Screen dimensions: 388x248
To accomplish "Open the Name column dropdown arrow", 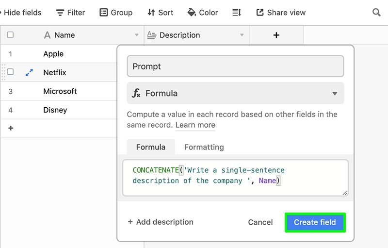I will [x=137, y=35].
